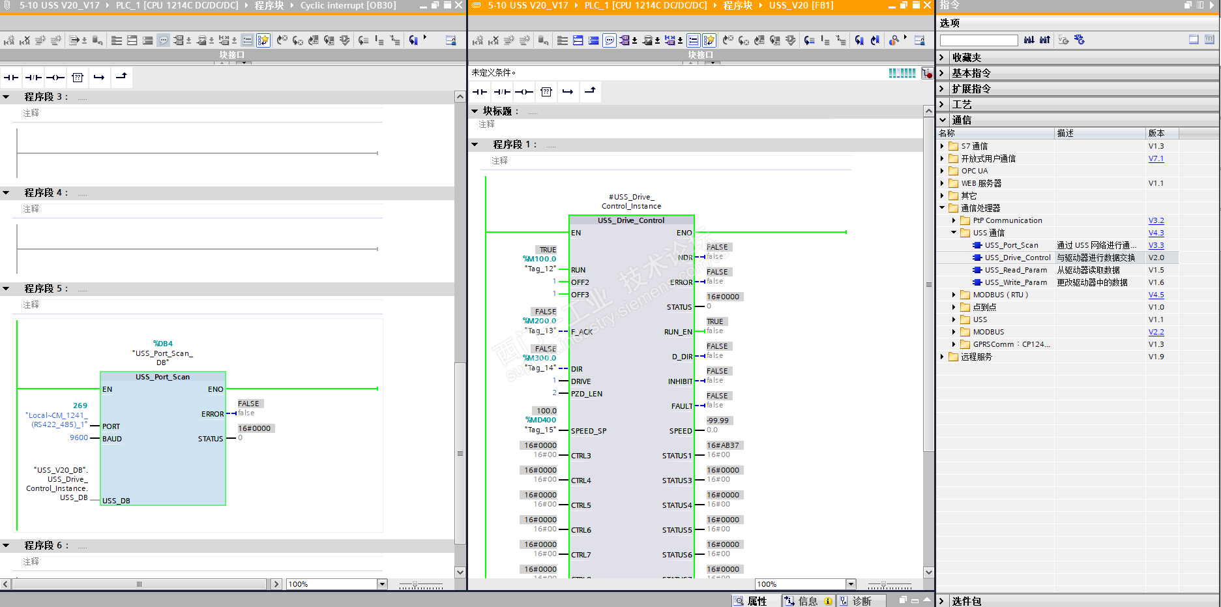Screen dimensions: 1221x607
Task: Collapse 程序段 5 in the OB30 editor
Action: (x=7, y=289)
